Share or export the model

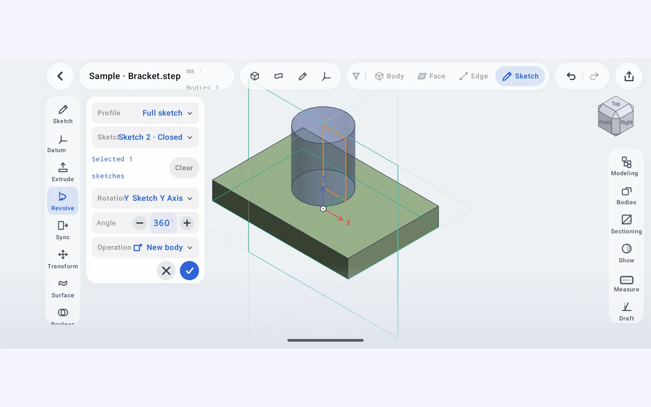pyautogui.click(x=629, y=76)
